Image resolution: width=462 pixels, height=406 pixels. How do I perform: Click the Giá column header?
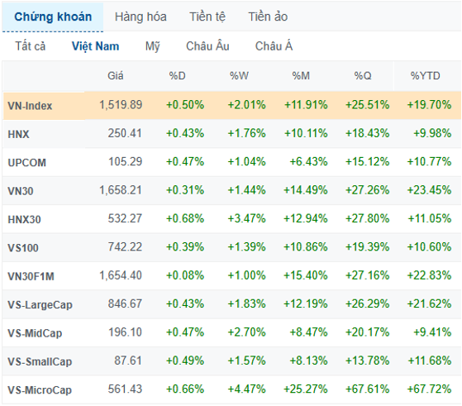click(115, 76)
